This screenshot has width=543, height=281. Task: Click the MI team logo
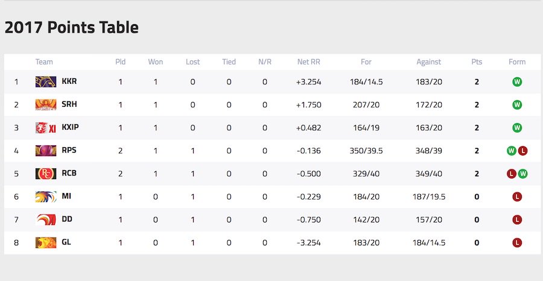click(45, 197)
